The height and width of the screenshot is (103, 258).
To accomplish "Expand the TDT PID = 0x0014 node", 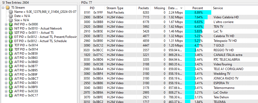I will [x=6, y=49].
